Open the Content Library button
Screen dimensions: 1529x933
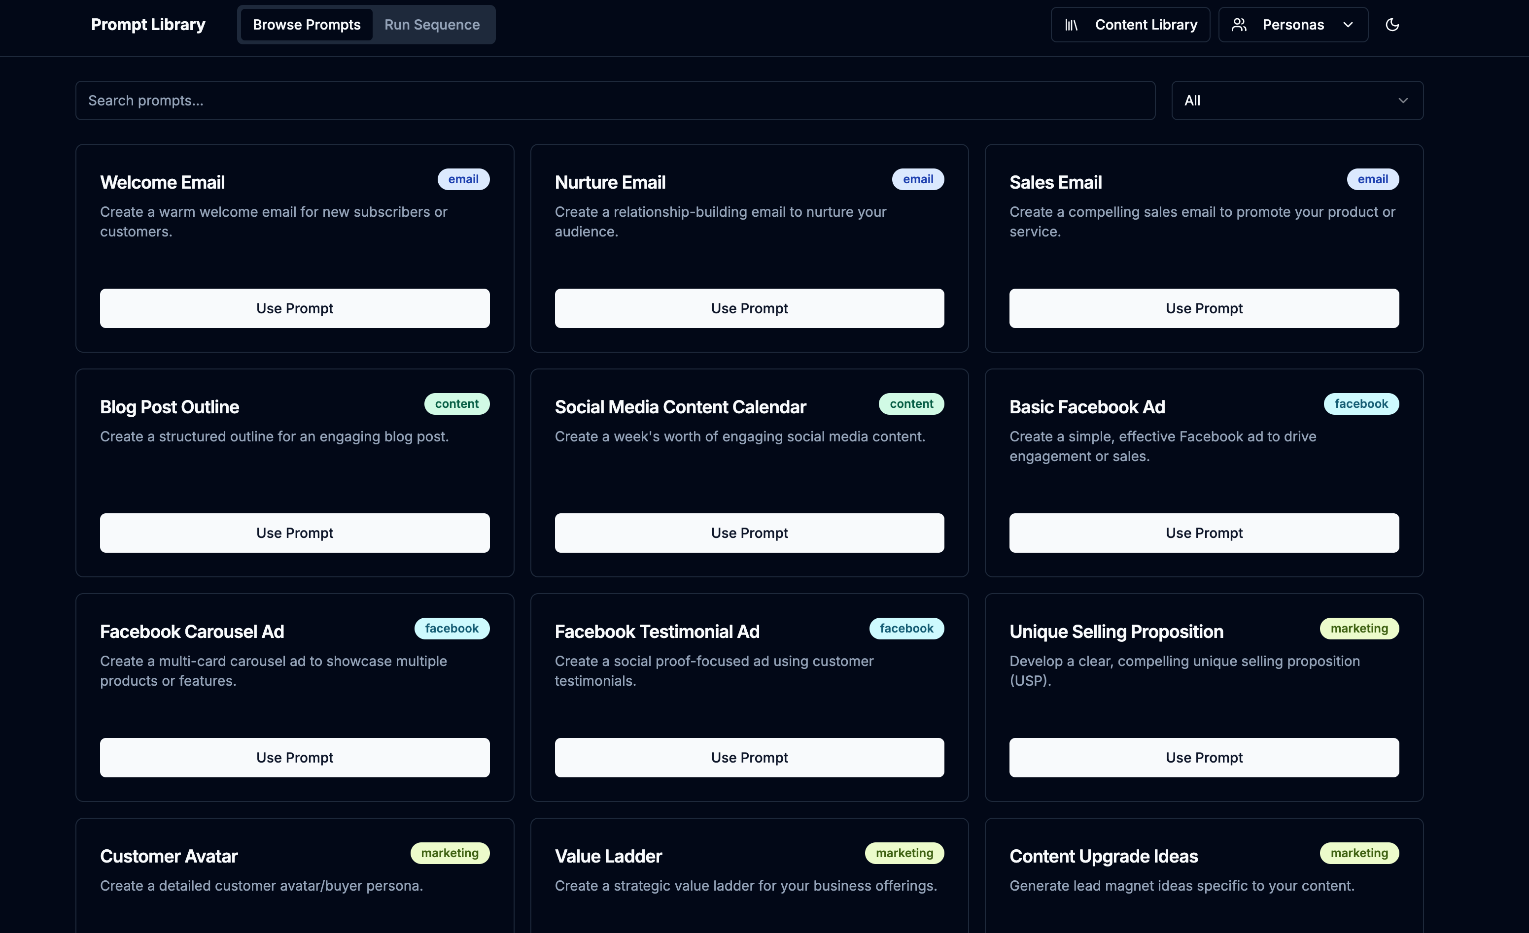[1130, 25]
